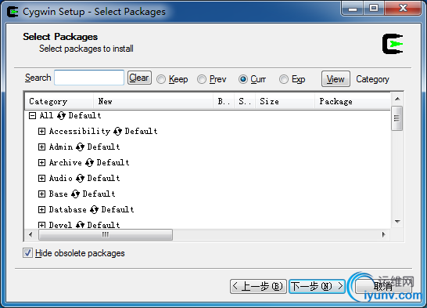Expand the Accessibility category
The height and width of the screenshot is (308, 427).
pos(41,131)
